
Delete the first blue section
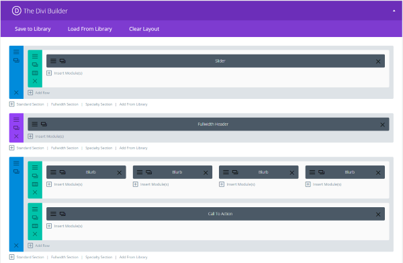[x=16, y=92]
